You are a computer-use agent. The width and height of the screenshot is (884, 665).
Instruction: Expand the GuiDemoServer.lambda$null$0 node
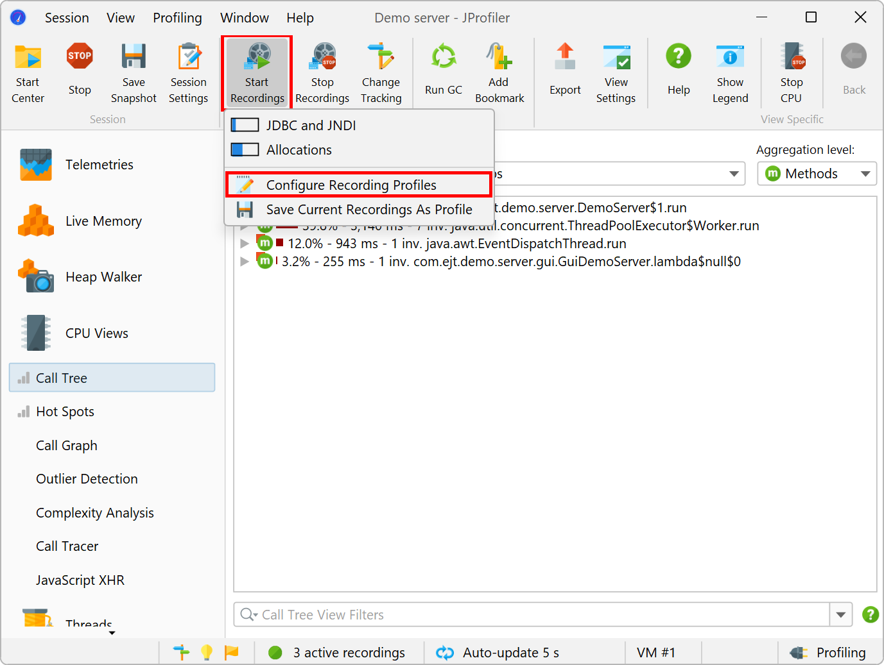pyautogui.click(x=245, y=262)
